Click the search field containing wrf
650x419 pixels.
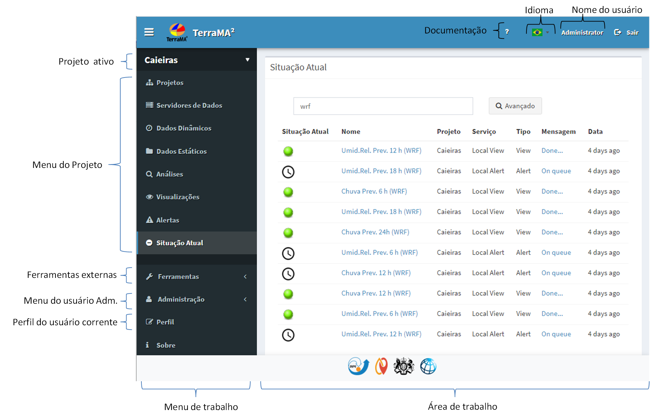[x=383, y=106]
